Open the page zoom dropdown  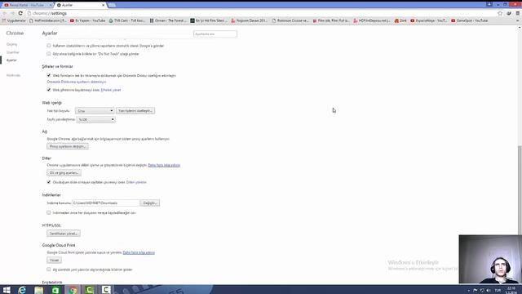click(95, 119)
